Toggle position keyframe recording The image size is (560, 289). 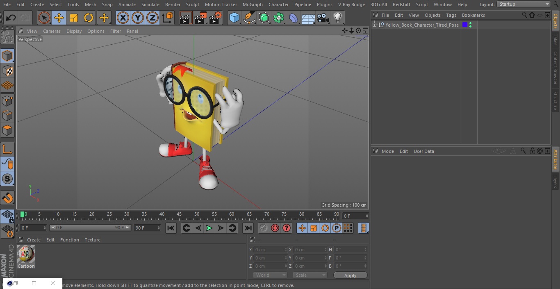[x=302, y=228]
